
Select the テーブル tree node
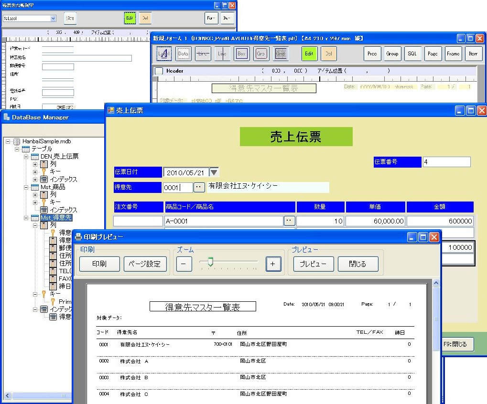[42, 149]
